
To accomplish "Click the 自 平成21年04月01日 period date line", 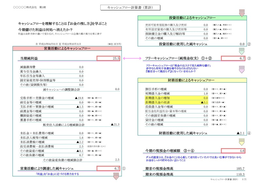I will pos(58,44).
